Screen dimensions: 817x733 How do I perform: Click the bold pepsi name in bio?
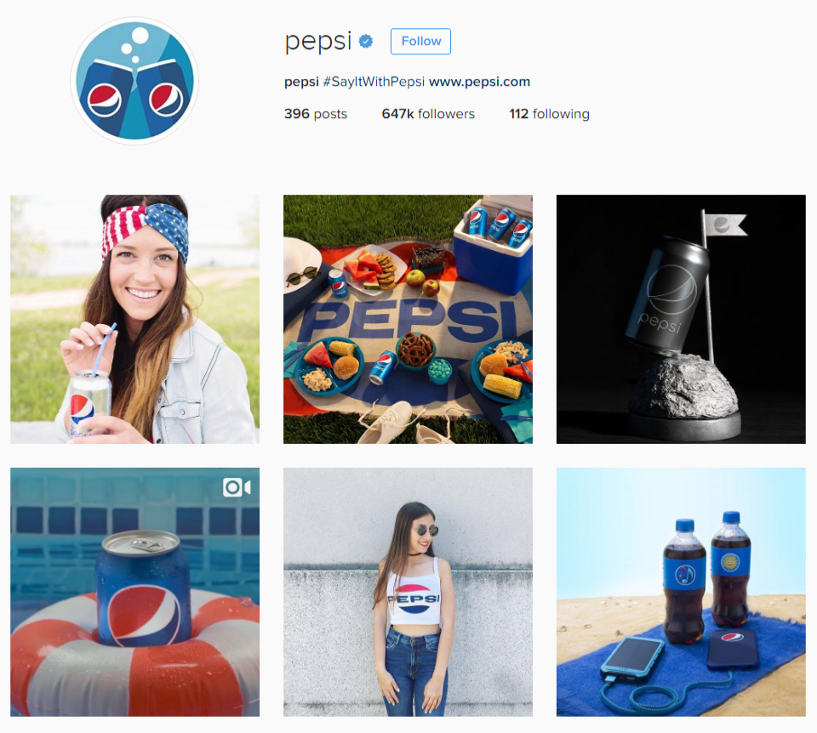click(x=301, y=82)
